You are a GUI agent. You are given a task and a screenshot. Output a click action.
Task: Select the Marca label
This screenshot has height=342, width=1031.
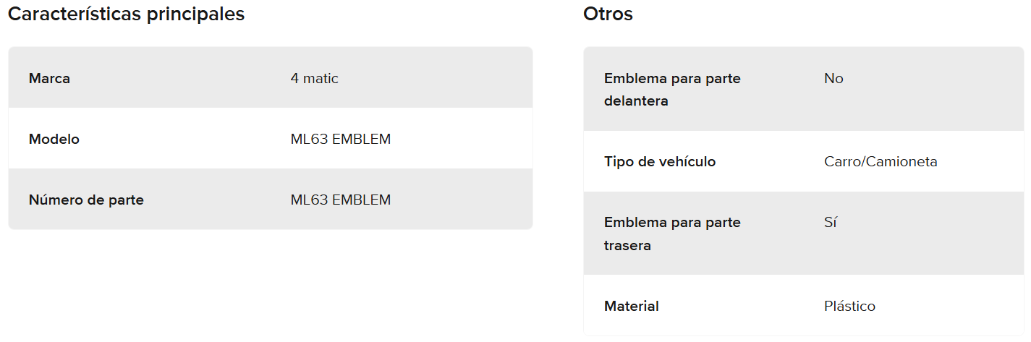49,78
